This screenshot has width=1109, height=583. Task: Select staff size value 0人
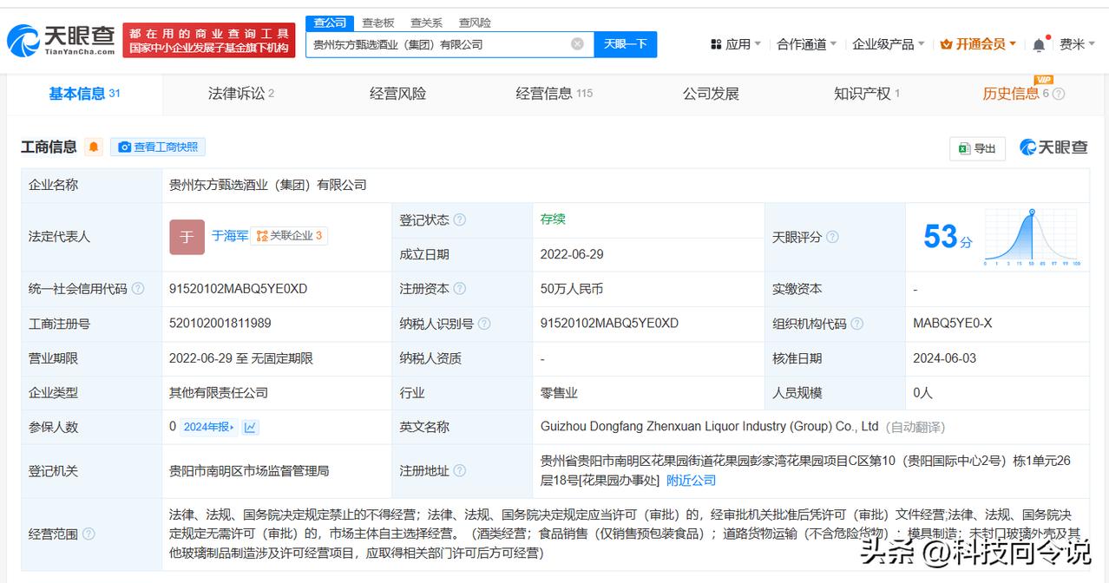tap(922, 392)
